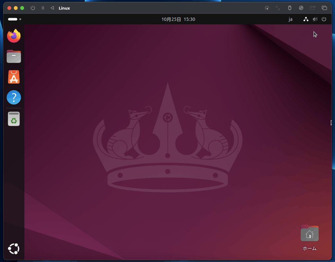Image resolution: width=335 pixels, height=262 pixels.
Task: Open the disc drive icon in VM toolbar
Action: click(x=301, y=8)
